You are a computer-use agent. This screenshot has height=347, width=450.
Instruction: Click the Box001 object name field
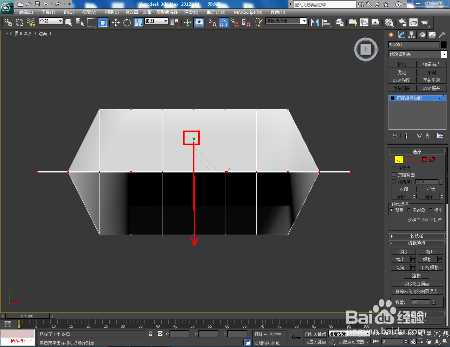pos(414,45)
